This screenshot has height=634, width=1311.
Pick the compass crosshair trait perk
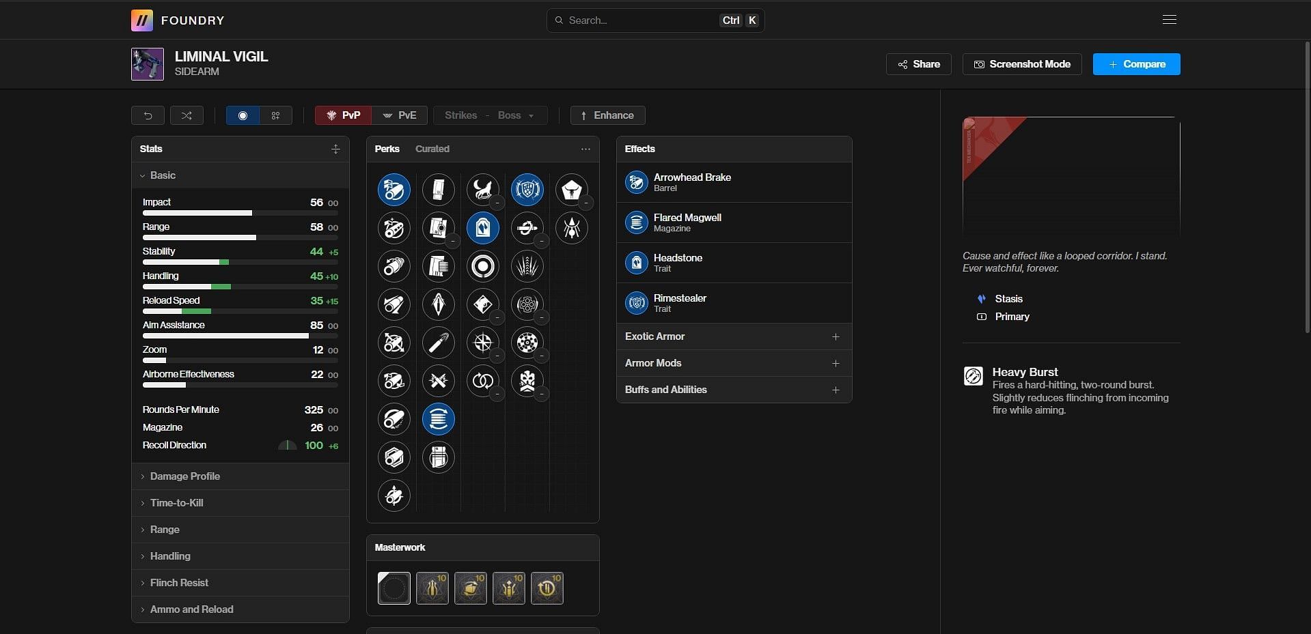(x=483, y=343)
